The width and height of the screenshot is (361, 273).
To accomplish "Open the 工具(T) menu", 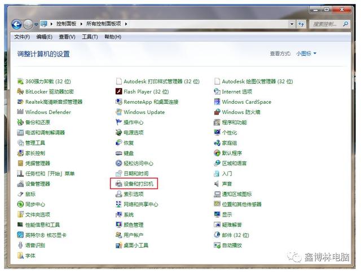I will point(90,37).
